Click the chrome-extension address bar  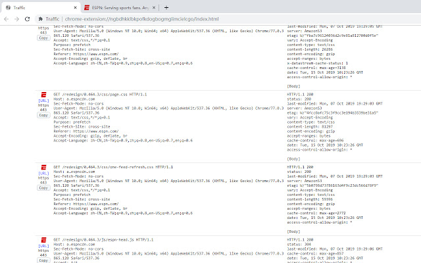tap(197, 20)
